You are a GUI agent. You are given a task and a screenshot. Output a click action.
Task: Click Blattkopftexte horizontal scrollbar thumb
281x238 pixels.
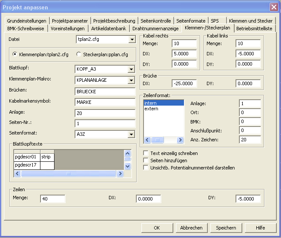(x=69, y=173)
